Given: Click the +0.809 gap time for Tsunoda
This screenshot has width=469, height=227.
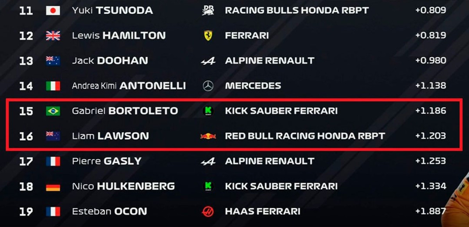Looking at the screenshot, I should point(430,11).
